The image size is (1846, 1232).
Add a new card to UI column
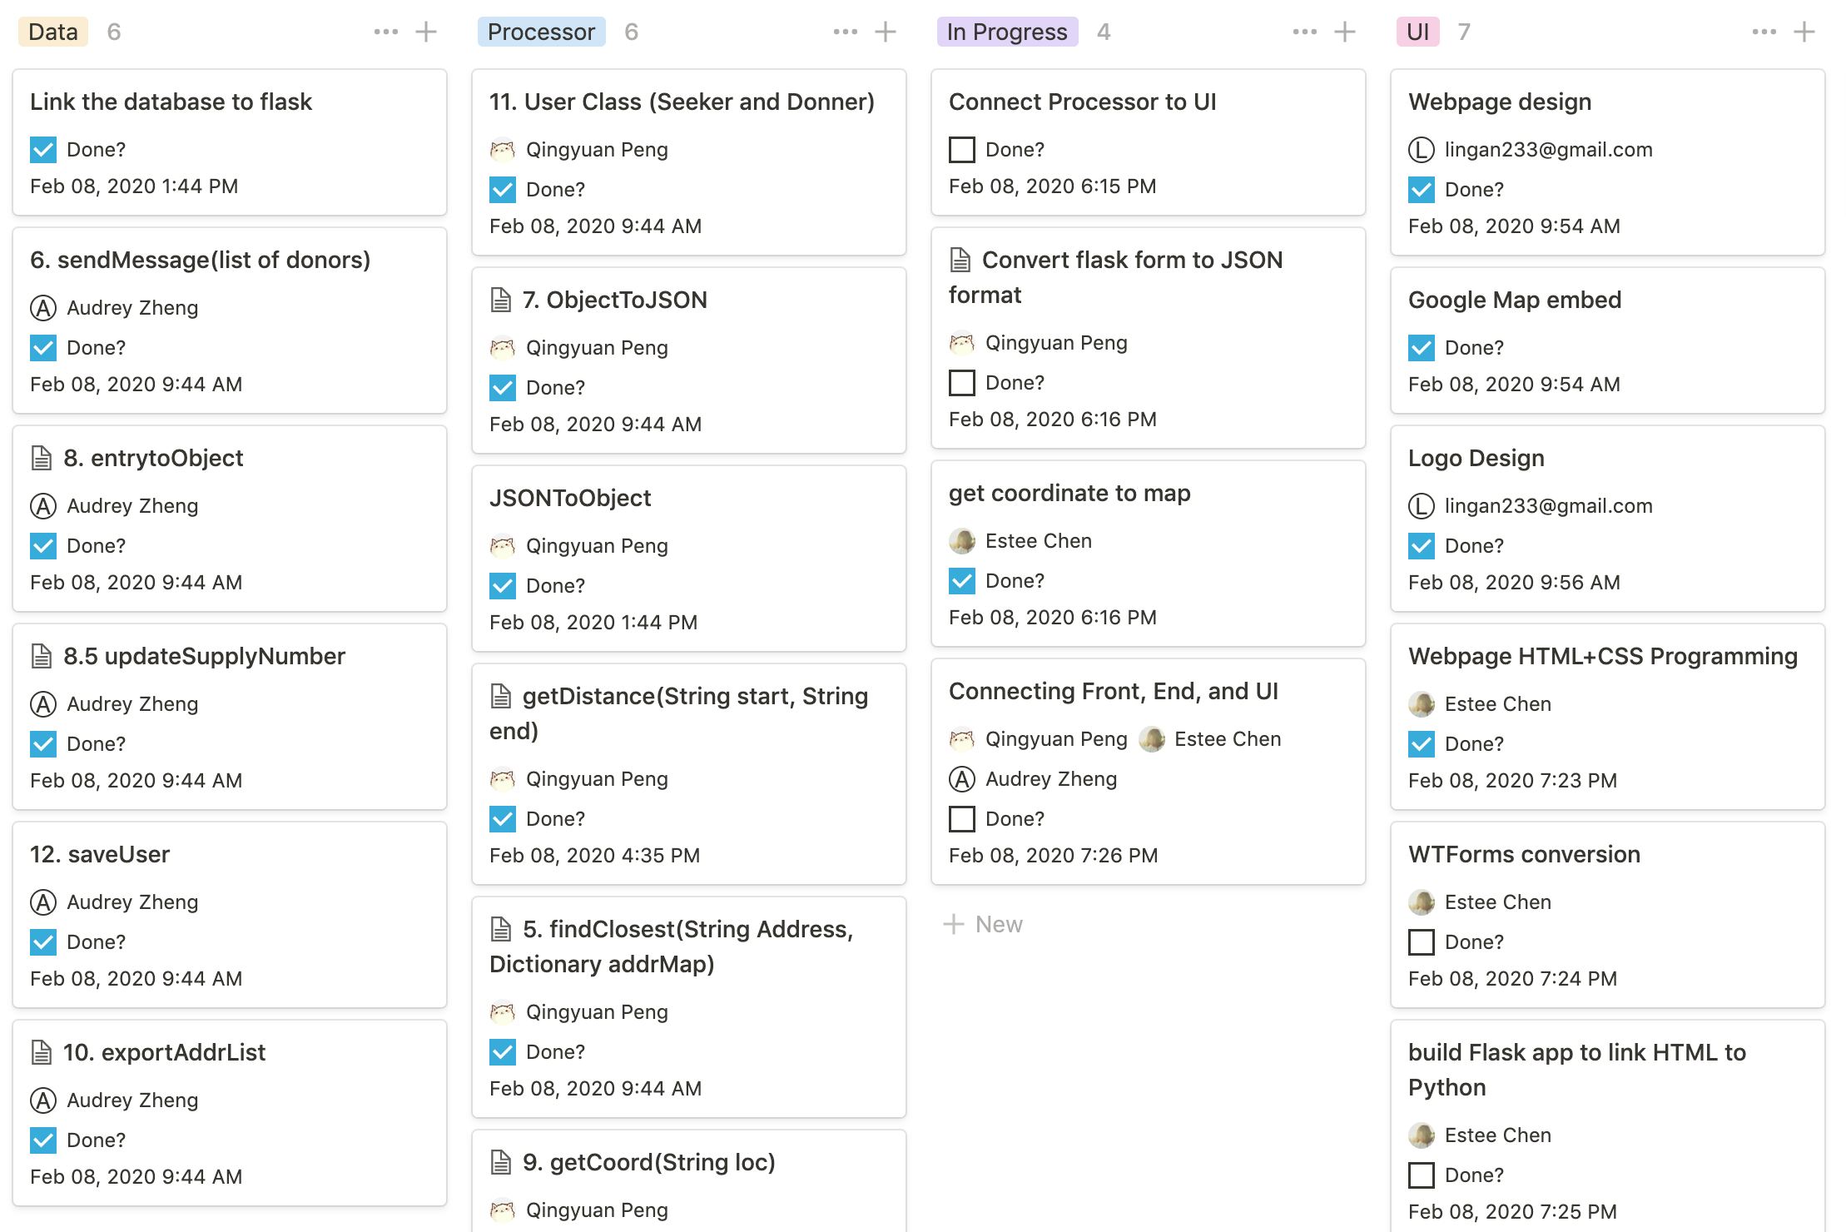tap(1804, 32)
